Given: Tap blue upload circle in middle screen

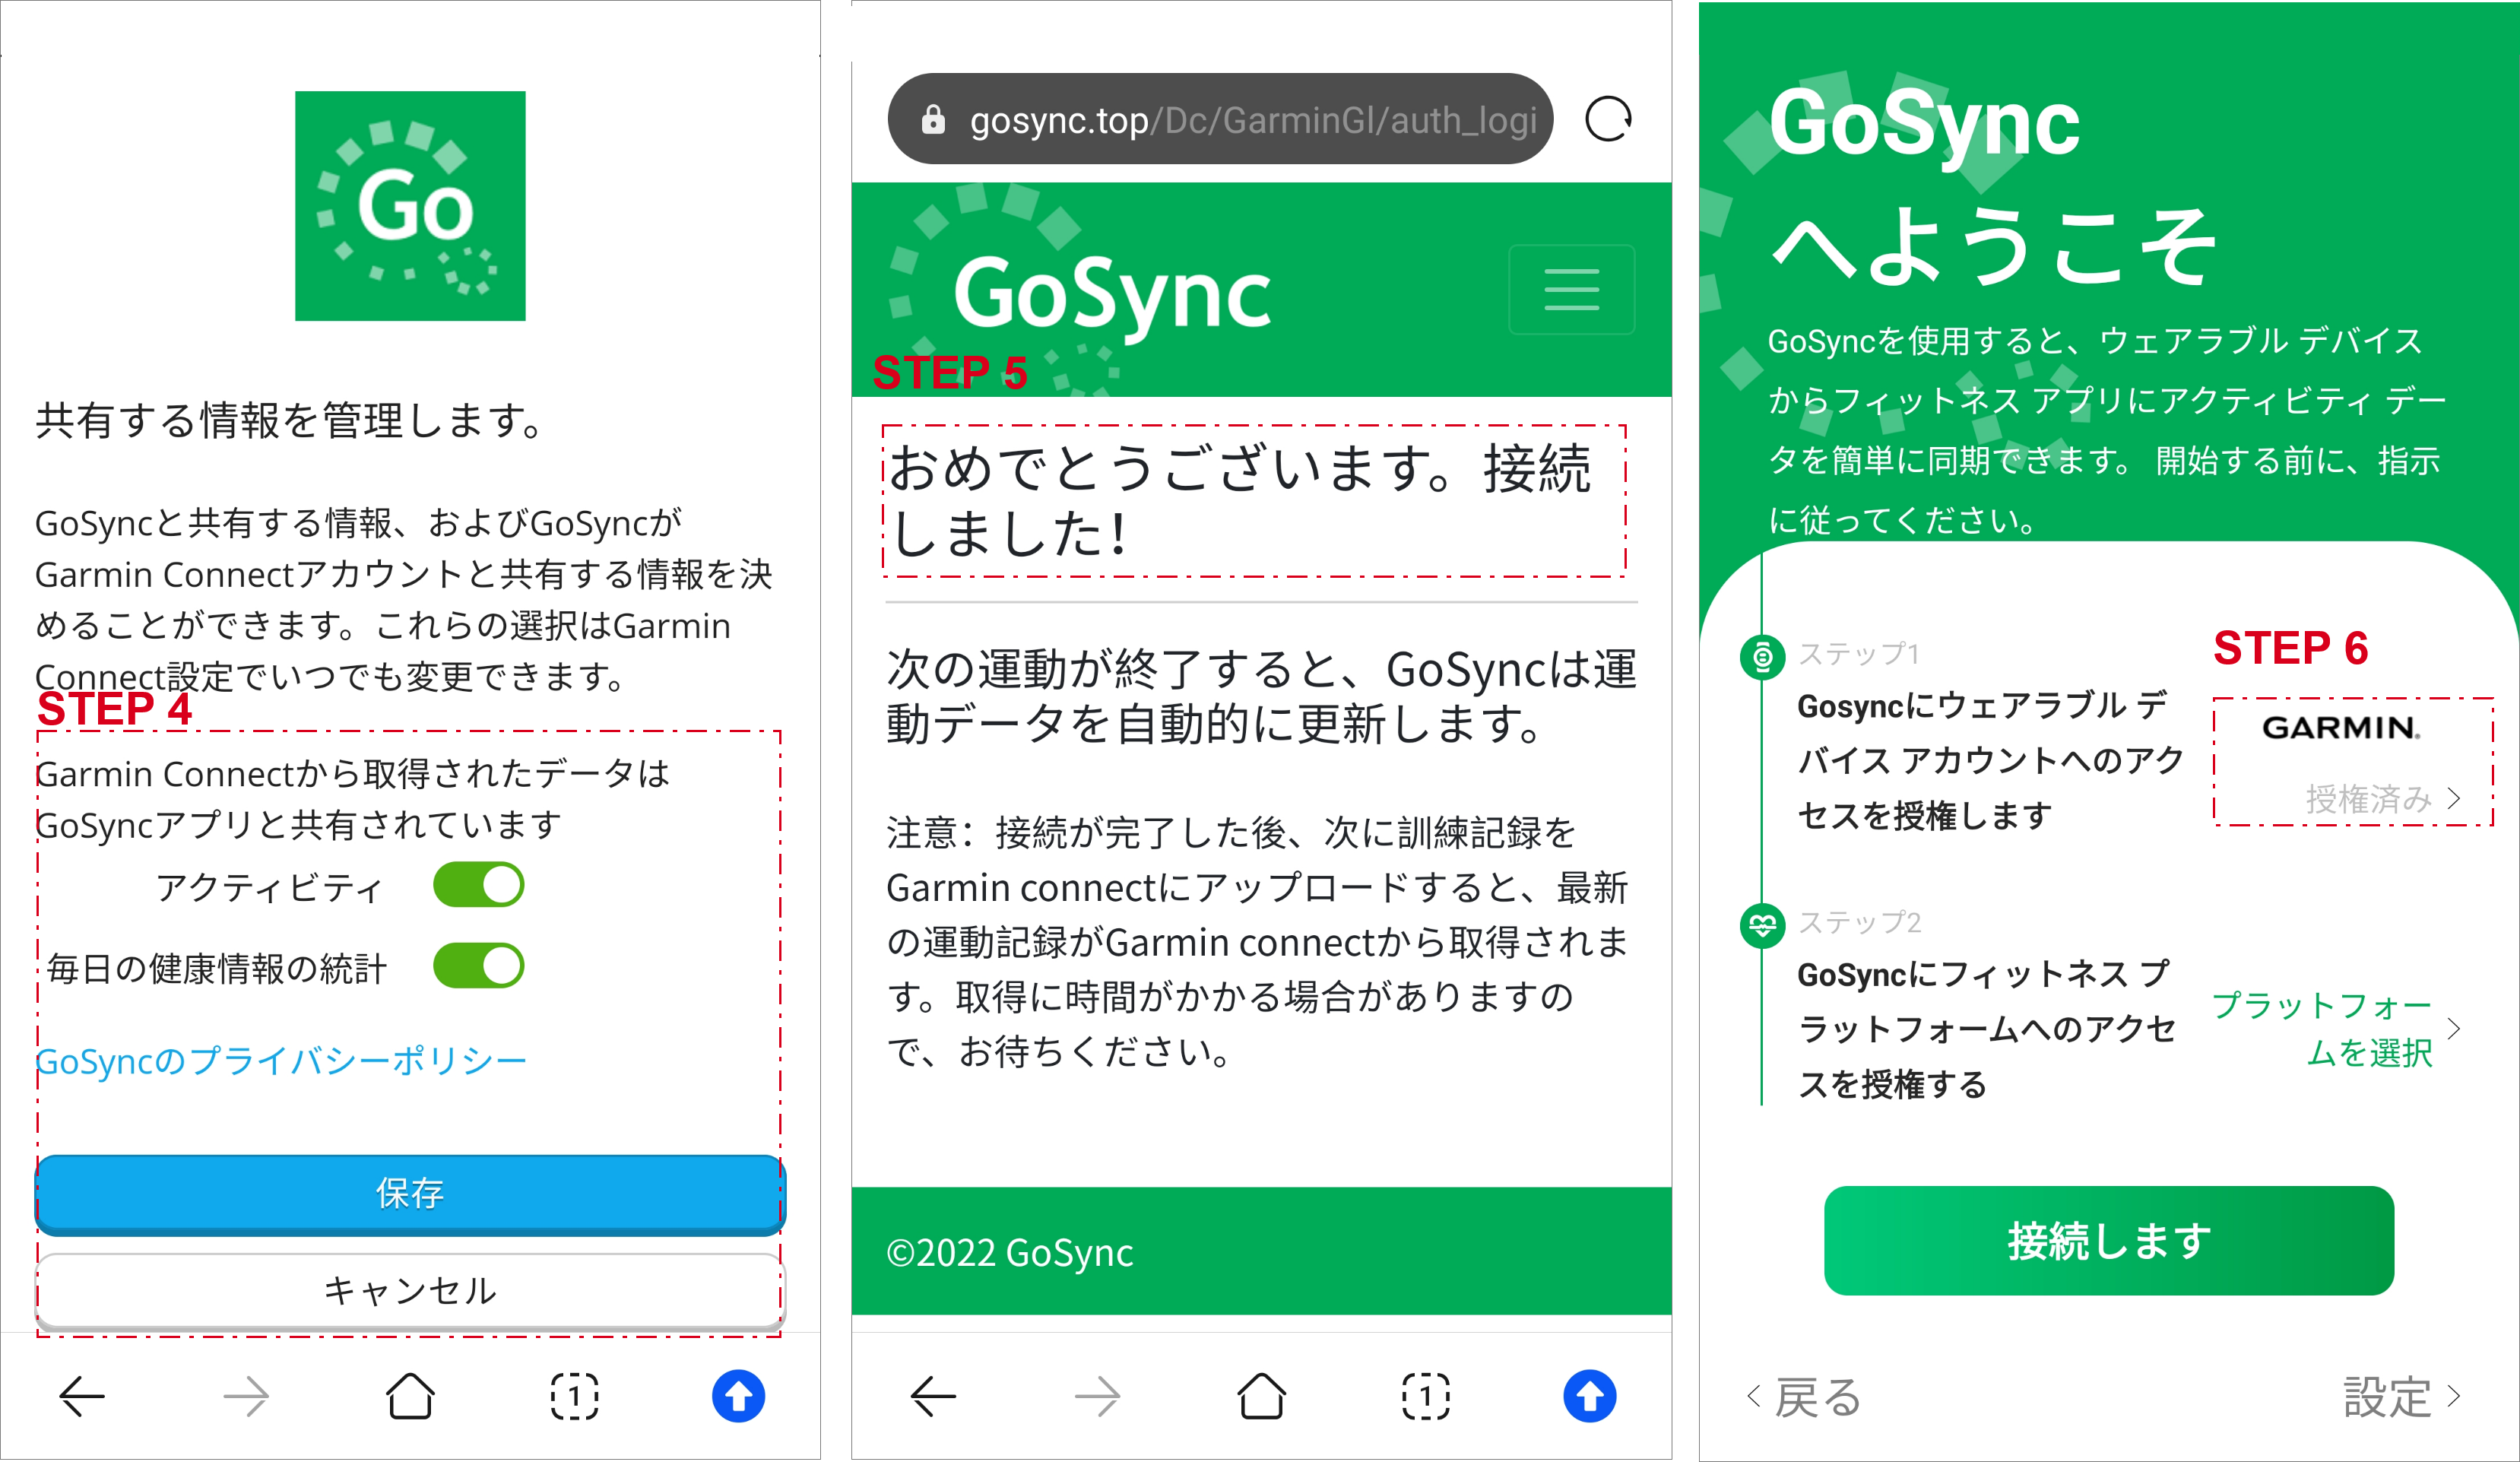Looking at the screenshot, I should click(x=1590, y=1396).
